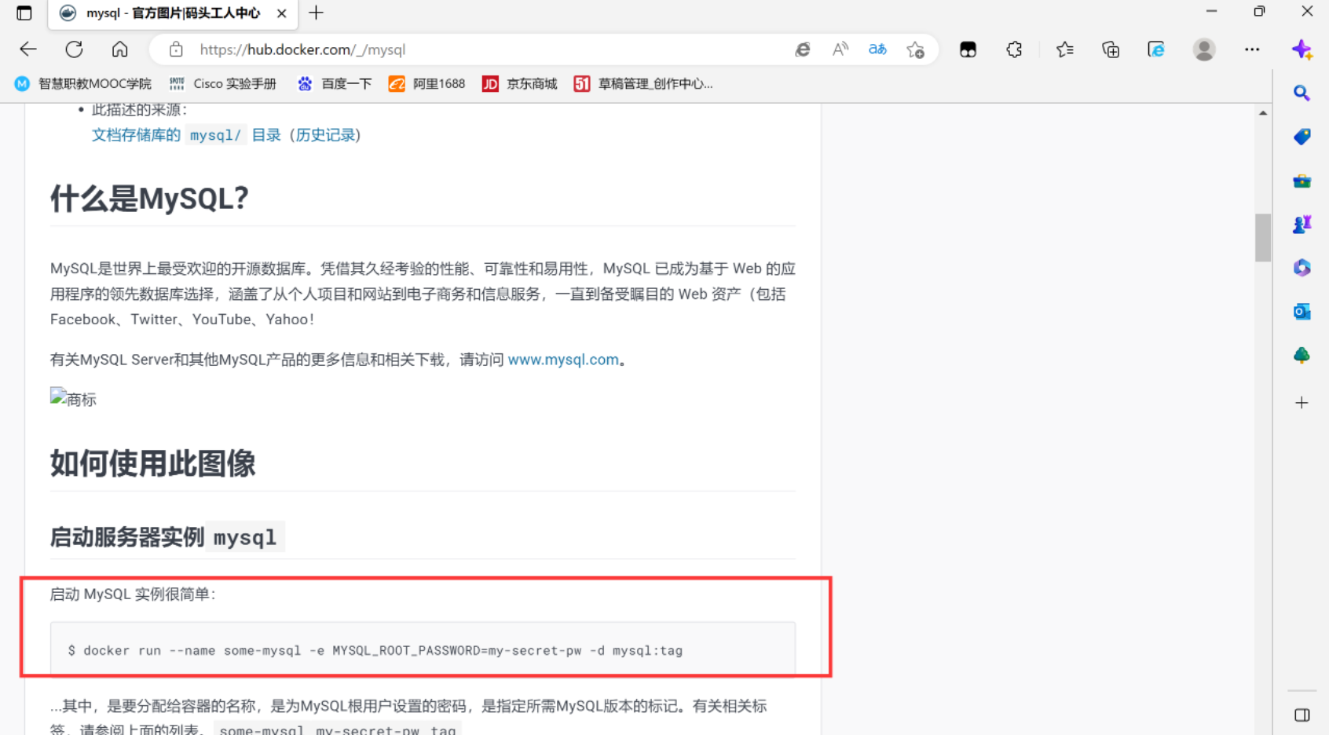Open sidebar Tools briefcase
Screen dimensions: 1329x735
pos(1302,181)
